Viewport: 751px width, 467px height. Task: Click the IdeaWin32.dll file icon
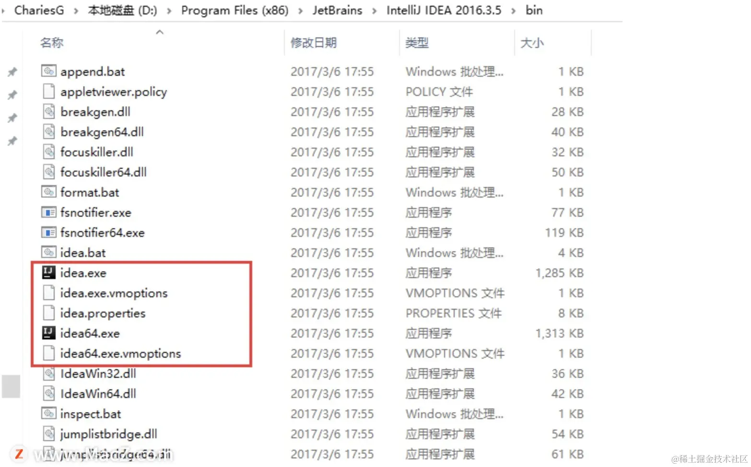[x=48, y=374]
